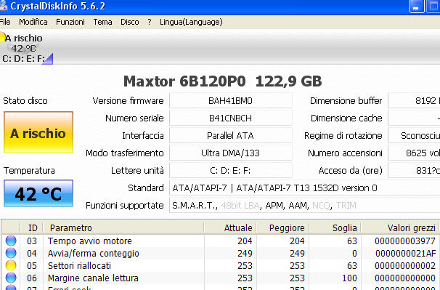
Task: Click the Versione firmware label
Action: (x=128, y=100)
